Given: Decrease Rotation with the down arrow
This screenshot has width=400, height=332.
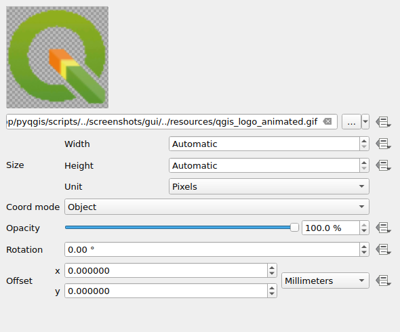Looking at the screenshot, I should click(364, 253).
